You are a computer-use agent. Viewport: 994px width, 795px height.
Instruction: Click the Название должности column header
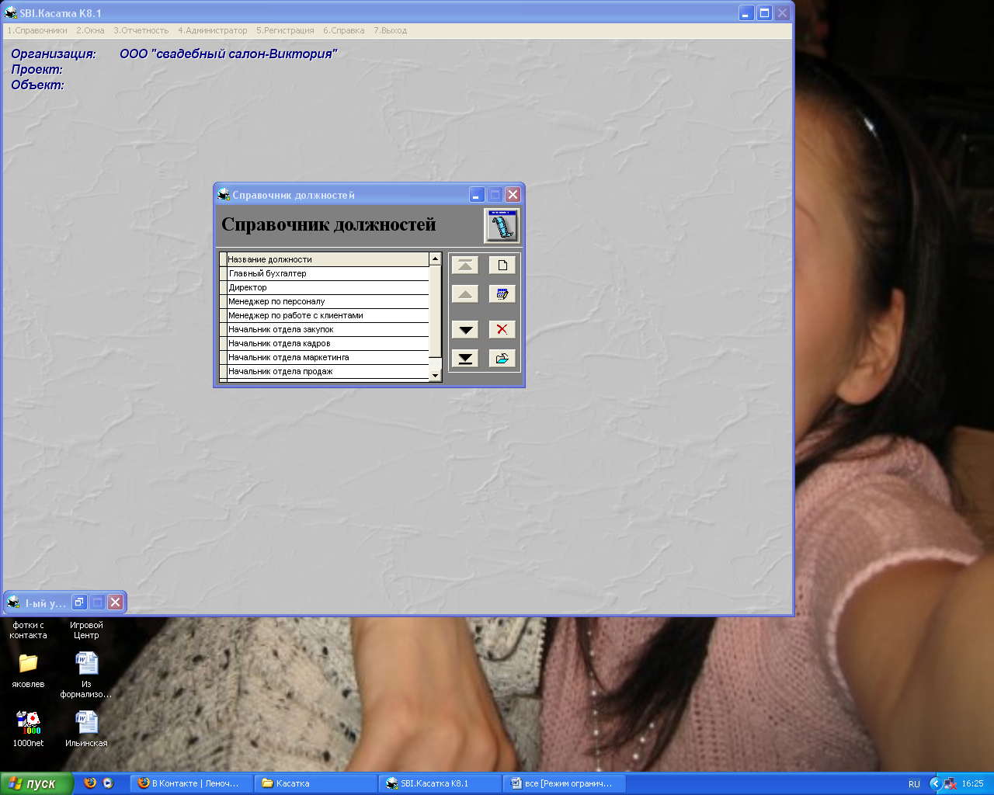click(328, 259)
